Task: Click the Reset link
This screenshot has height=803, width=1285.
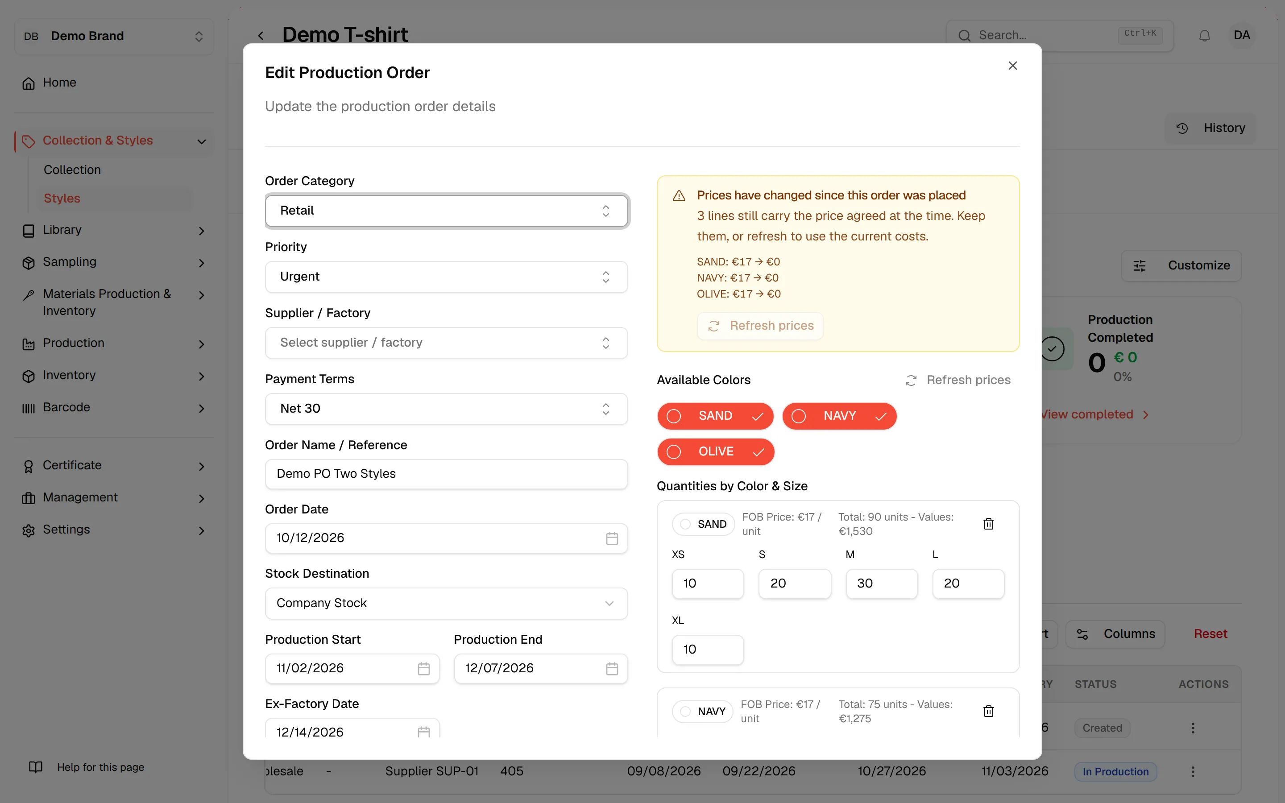Action: (x=1210, y=633)
